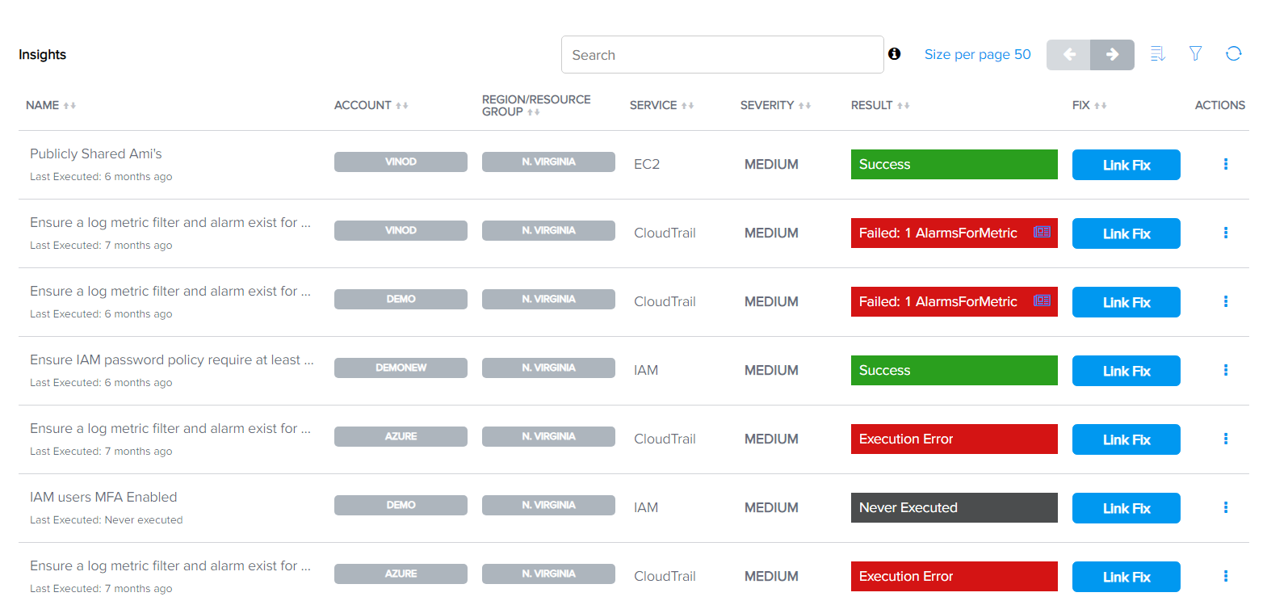Open actions menu for Publicly Shared Ami's row

click(x=1226, y=164)
